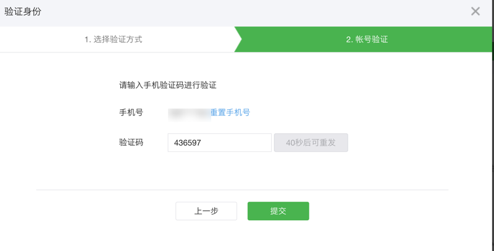
Task: Click the 请输入手机验证码进行验证 prompt text
Action: click(167, 85)
